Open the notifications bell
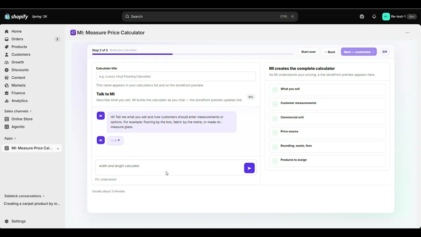 (374, 16)
